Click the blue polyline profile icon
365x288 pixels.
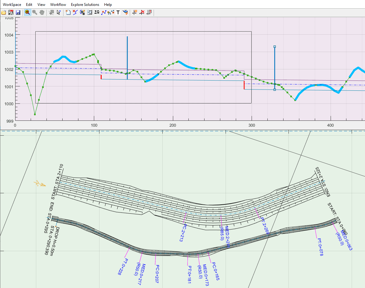click(x=104, y=12)
